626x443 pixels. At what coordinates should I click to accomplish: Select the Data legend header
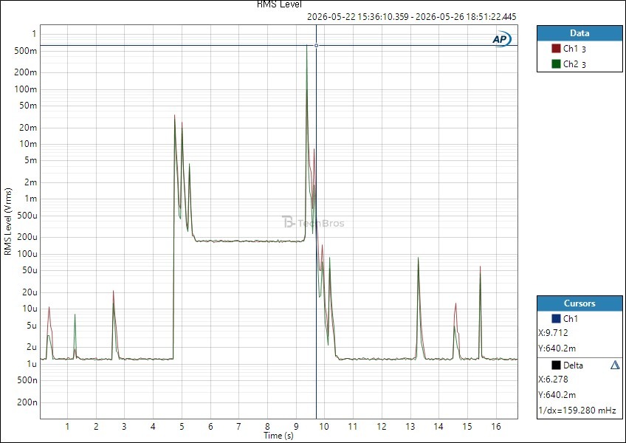pyautogui.click(x=579, y=33)
